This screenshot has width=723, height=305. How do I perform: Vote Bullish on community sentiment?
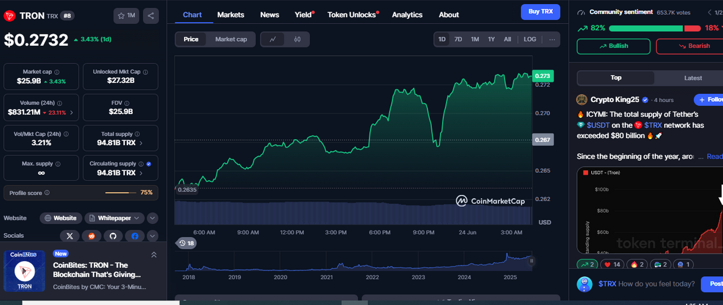point(613,46)
